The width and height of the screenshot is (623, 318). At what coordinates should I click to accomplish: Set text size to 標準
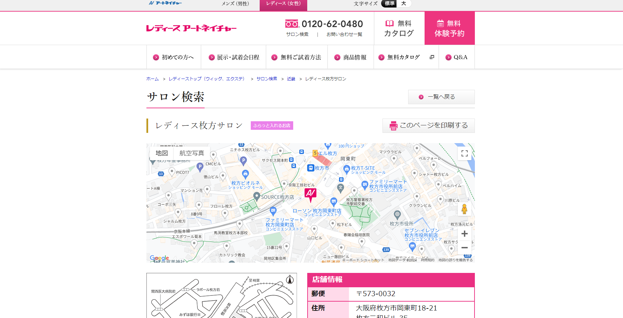coord(390,3)
